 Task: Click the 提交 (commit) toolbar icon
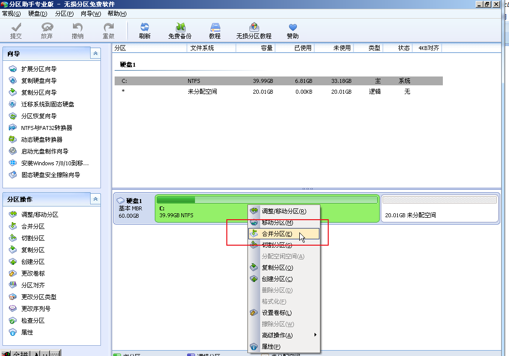coord(16,28)
